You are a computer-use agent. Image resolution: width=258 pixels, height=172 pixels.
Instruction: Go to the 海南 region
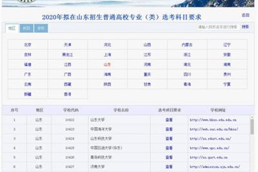coord(107,74)
